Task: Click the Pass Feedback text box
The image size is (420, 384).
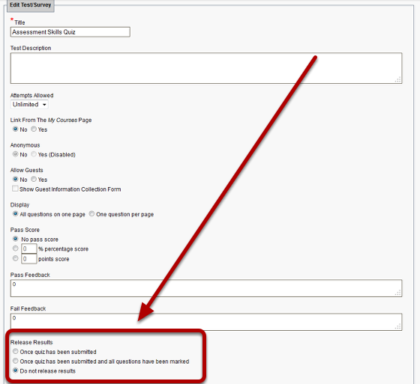Action: coord(206,288)
